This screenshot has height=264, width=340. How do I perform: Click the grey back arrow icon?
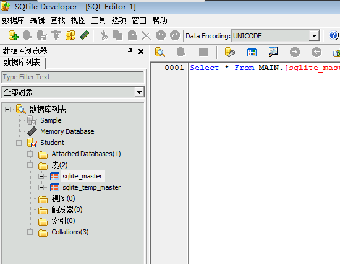(317, 52)
